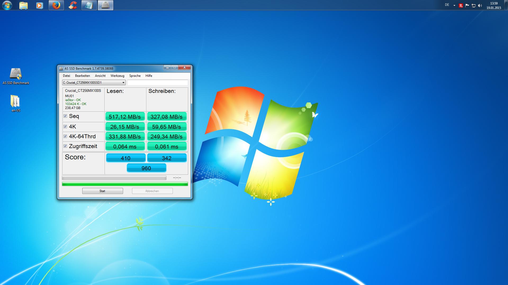Viewport: 508px width, 285px height.
Task: Open the Werkzeug menu
Action: coord(117,76)
